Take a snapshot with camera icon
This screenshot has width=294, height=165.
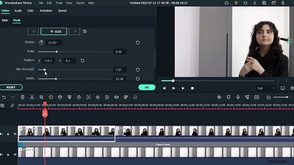292,88
